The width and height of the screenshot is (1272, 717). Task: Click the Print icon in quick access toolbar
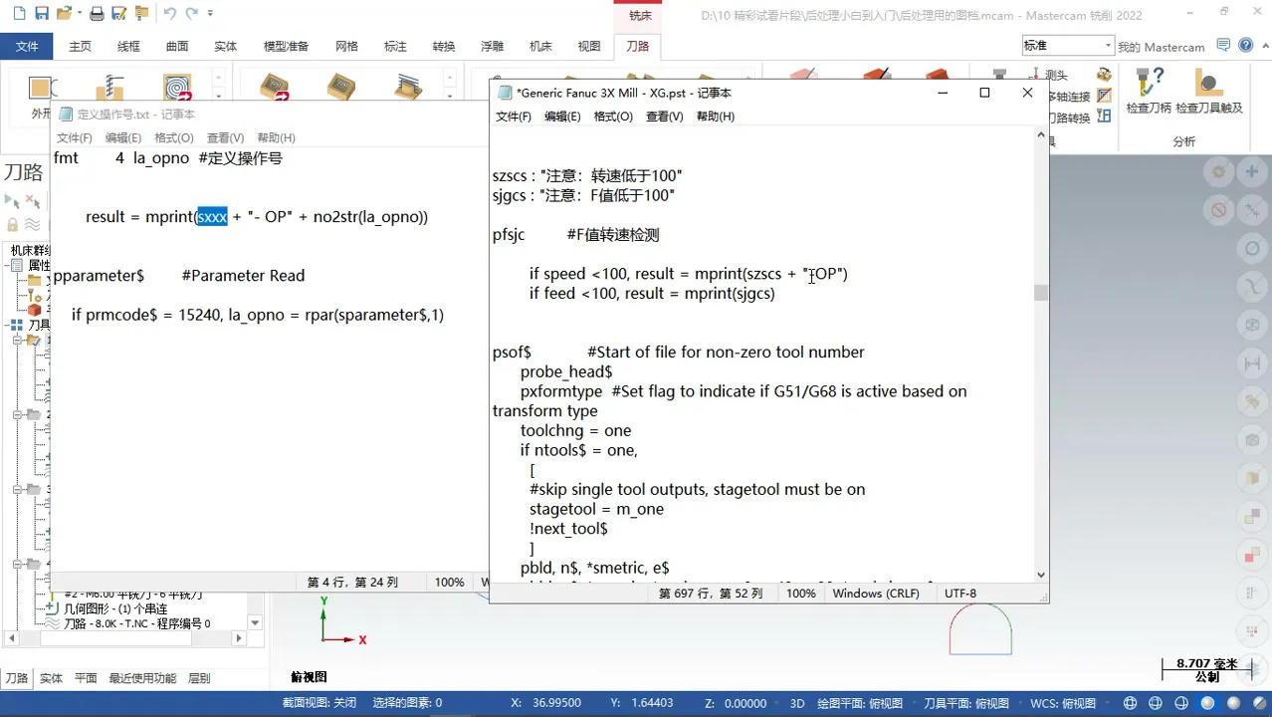96,11
